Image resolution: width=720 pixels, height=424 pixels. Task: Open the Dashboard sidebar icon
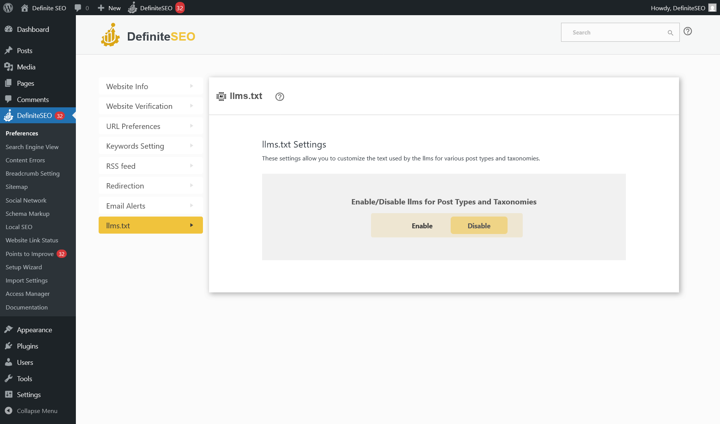click(8, 29)
